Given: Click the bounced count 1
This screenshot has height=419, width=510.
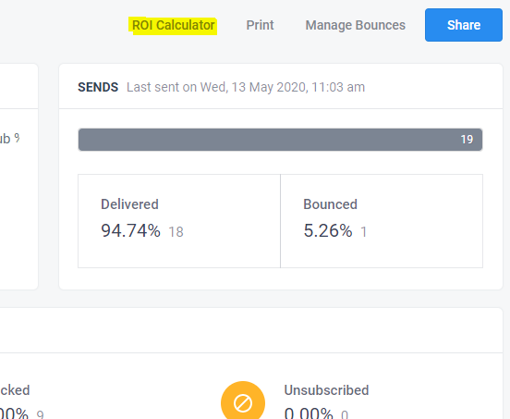Looking at the screenshot, I should 364,232.
